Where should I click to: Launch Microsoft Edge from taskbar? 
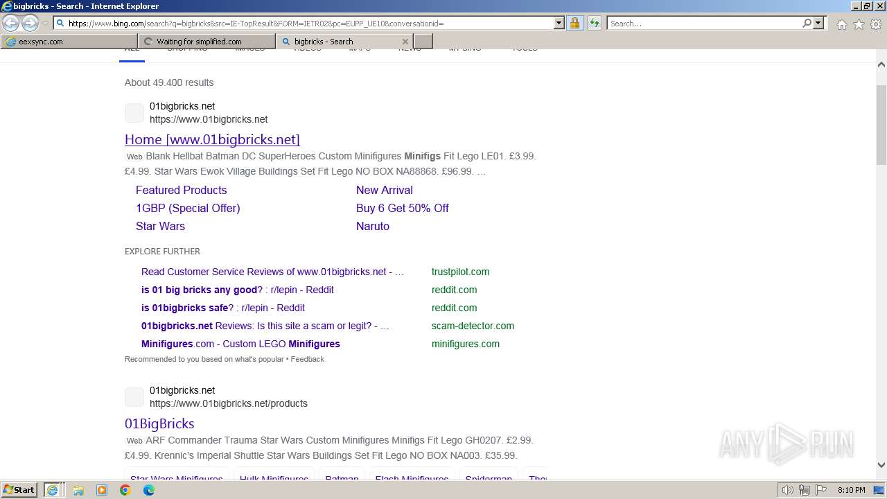(x=149, y=490)
